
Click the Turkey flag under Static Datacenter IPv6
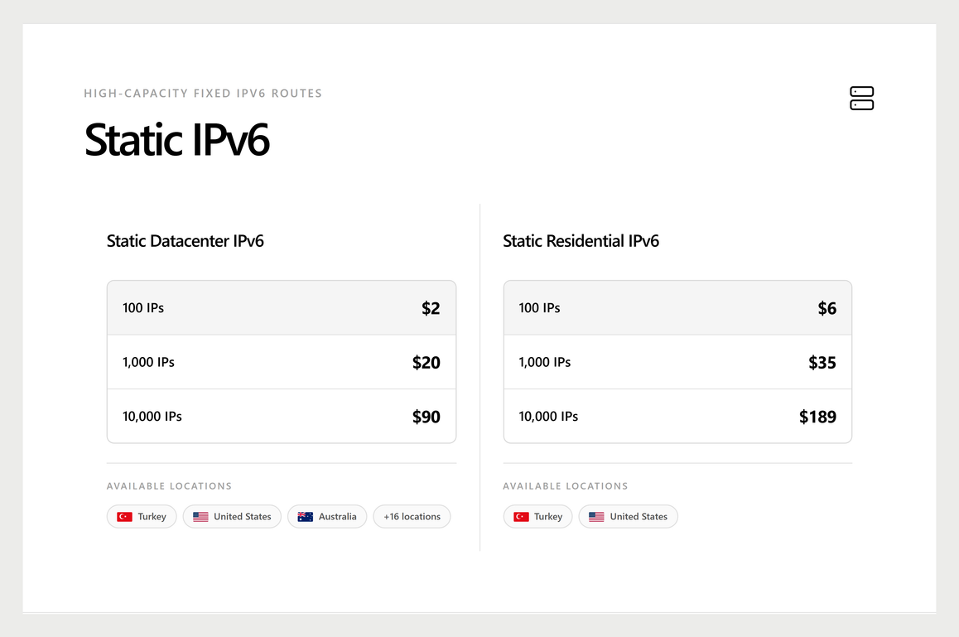click(125, 516)
